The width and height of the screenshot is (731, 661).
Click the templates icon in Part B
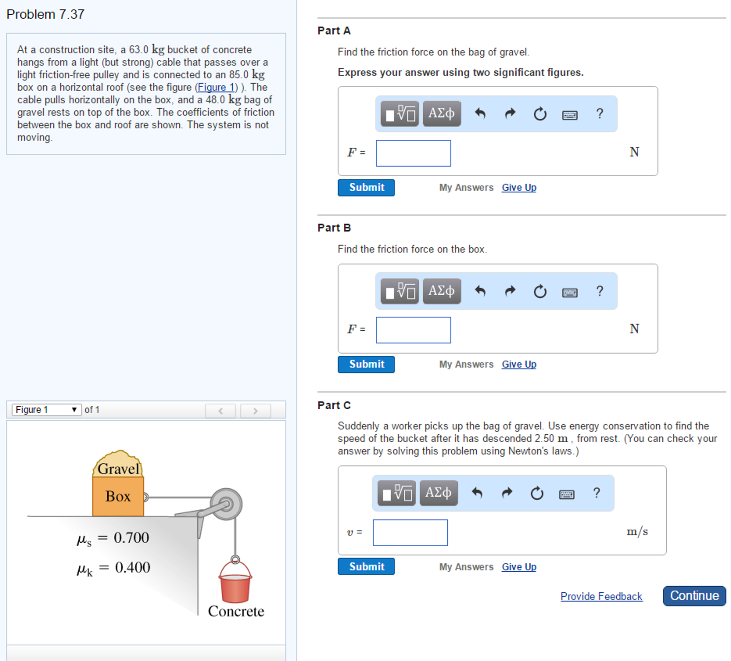tap(399, 291)
